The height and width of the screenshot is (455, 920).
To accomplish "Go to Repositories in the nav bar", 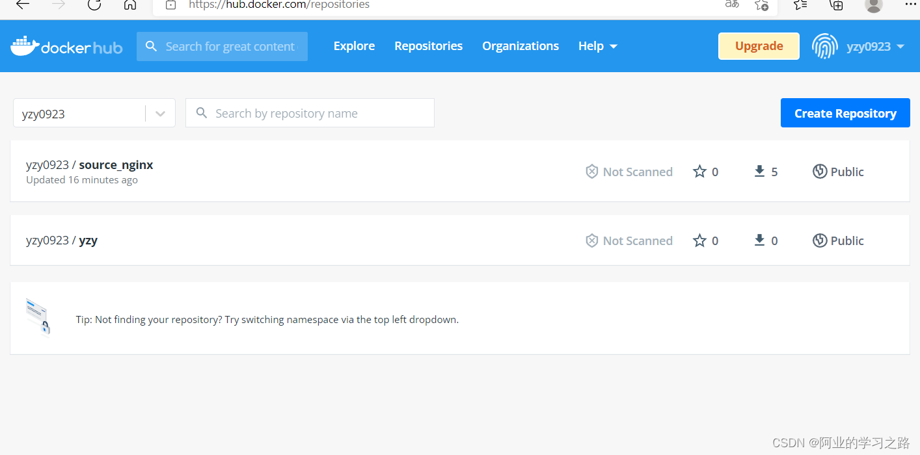I will [428, 46].
